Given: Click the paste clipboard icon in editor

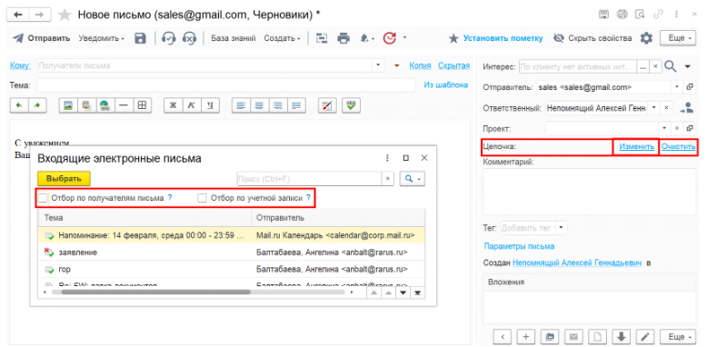Looking at the screenshot, I should [86, 105].
